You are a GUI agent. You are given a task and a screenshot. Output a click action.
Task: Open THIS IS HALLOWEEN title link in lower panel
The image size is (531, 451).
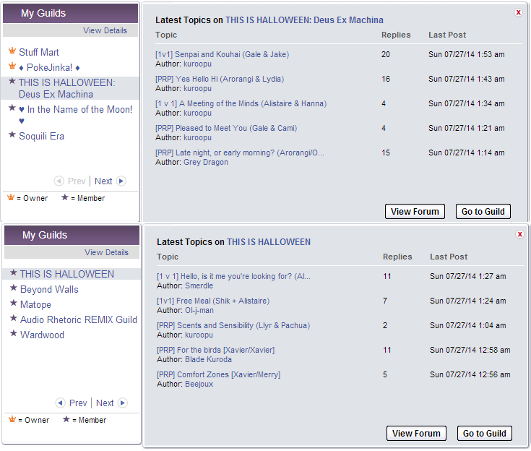click(269, 242)
